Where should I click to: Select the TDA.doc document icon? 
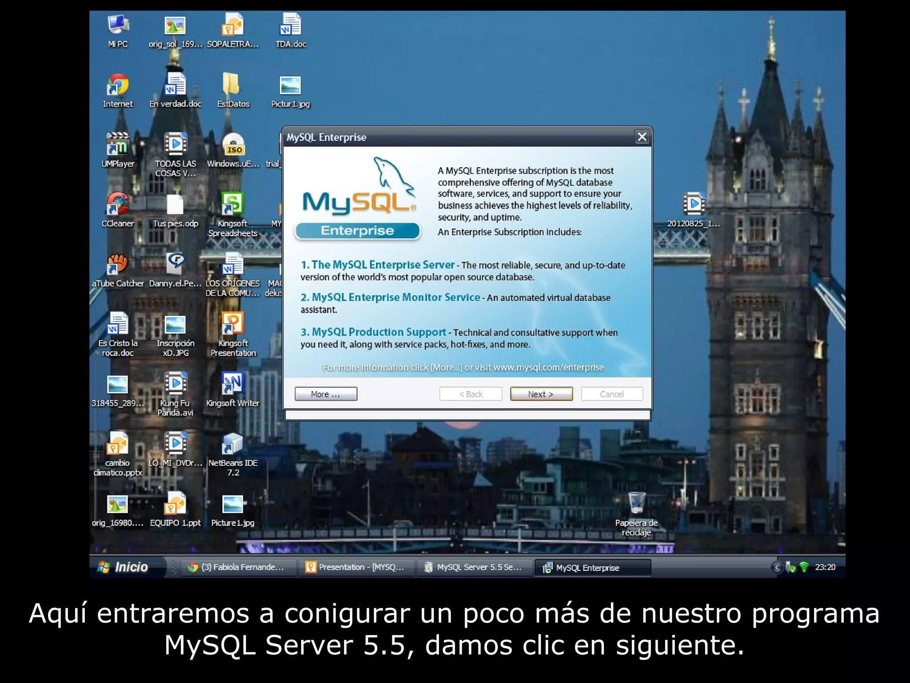pos(291,31)
